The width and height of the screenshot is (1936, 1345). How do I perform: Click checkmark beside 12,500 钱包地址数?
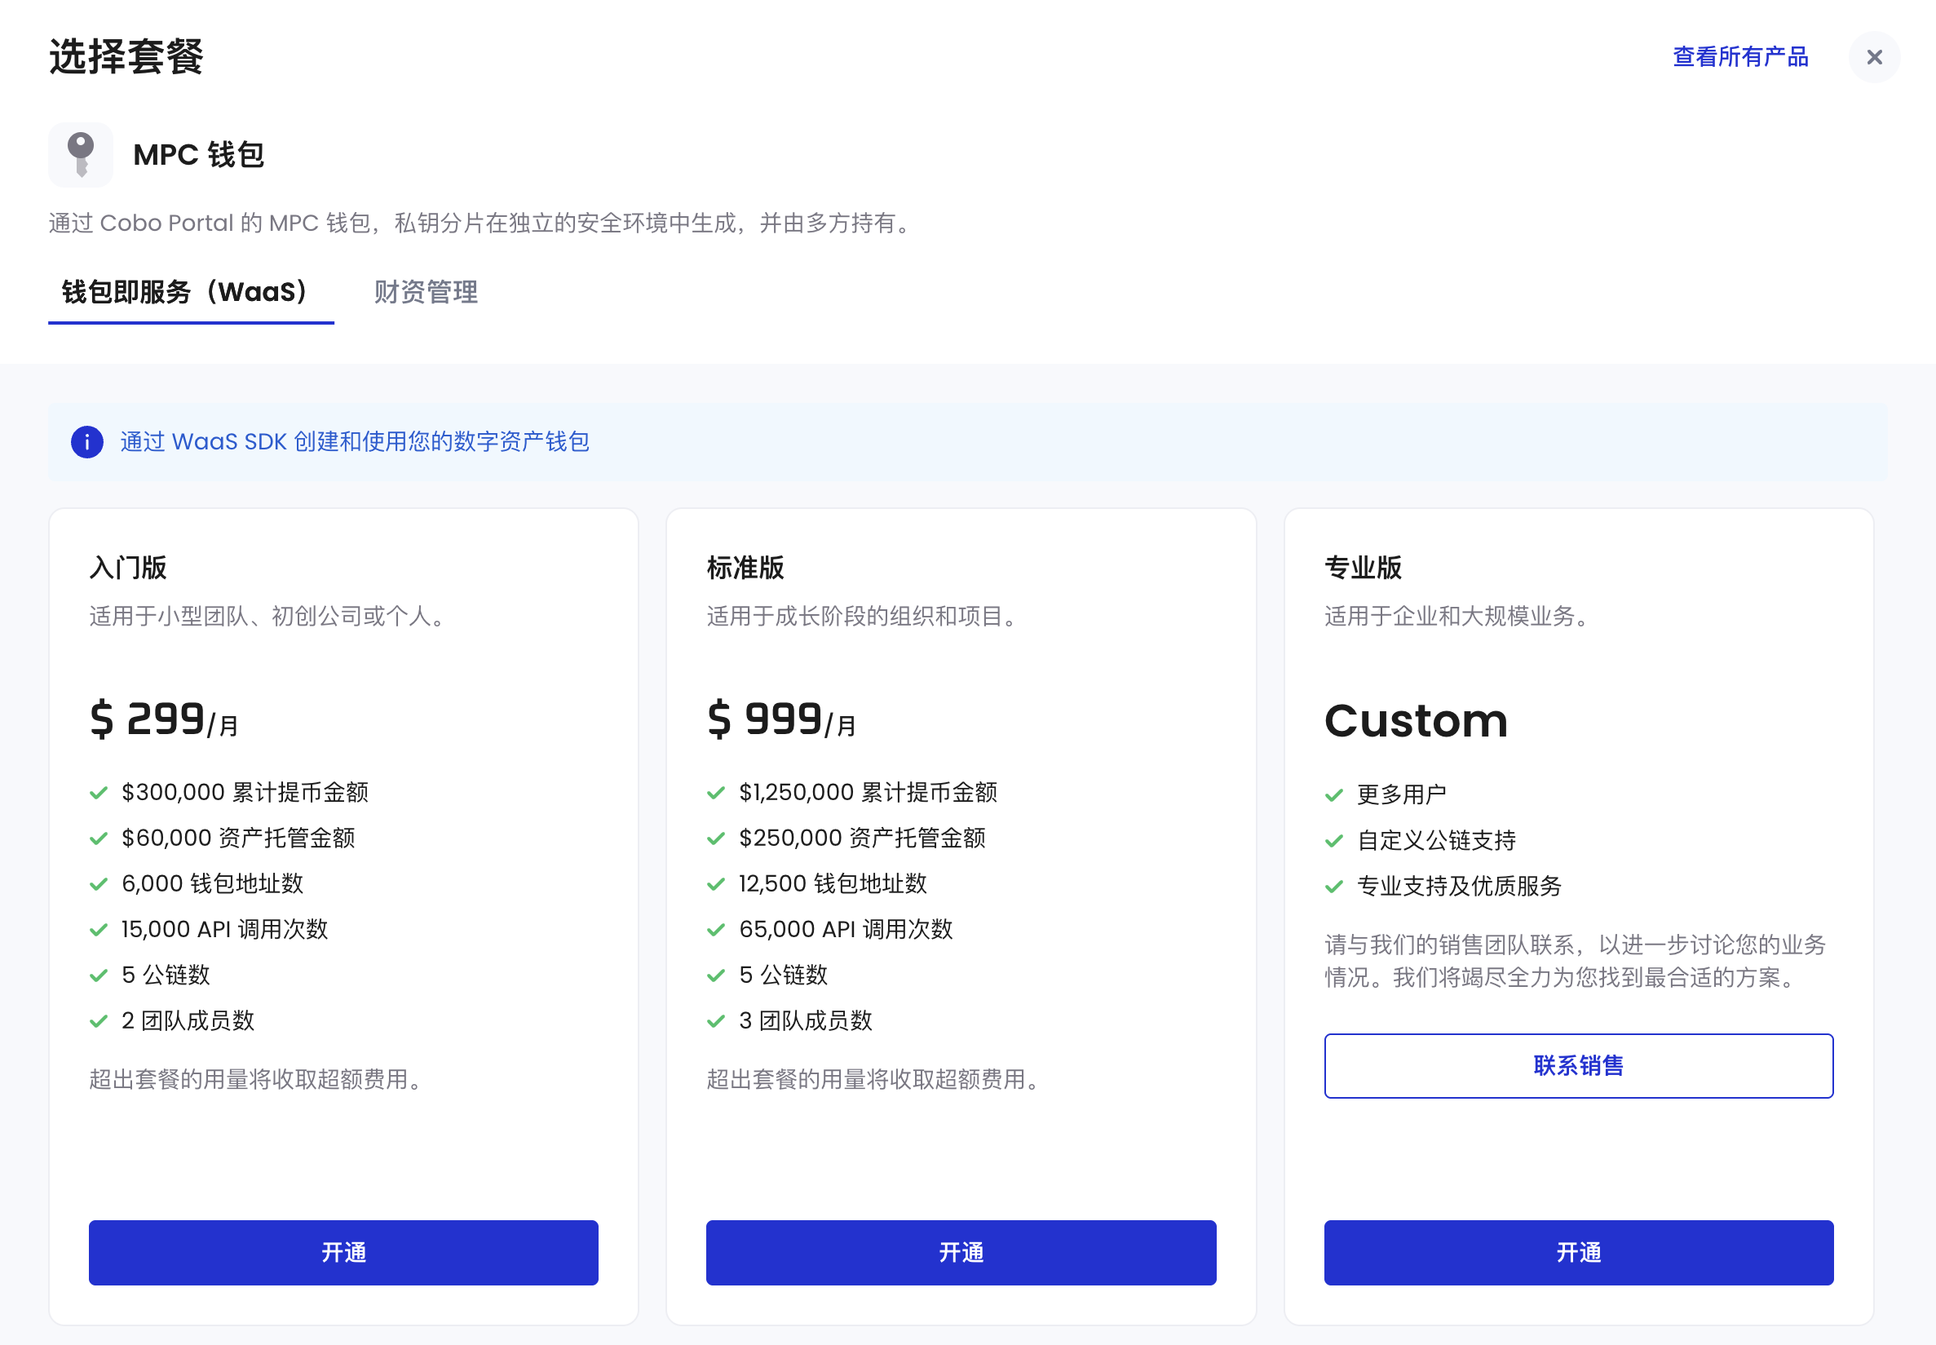(716, 884)
